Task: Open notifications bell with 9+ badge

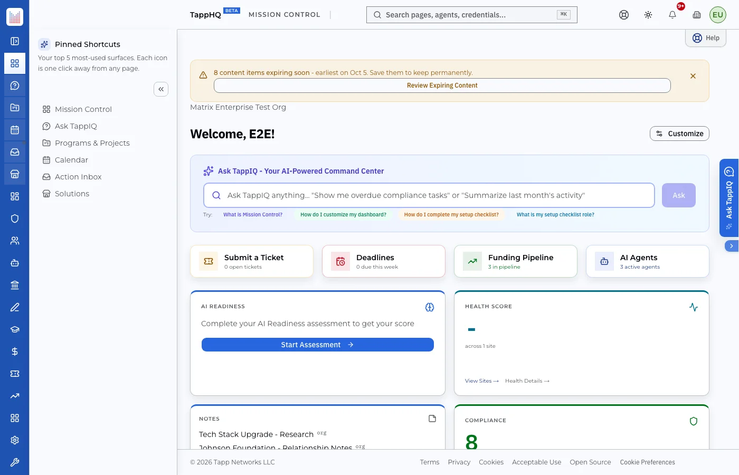Action: pos(672,15)
